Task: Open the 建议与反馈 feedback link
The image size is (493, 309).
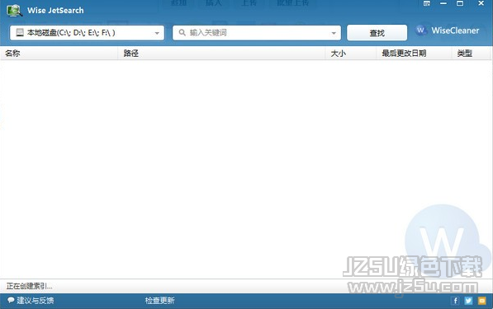Action: click(x=35, y=301)
